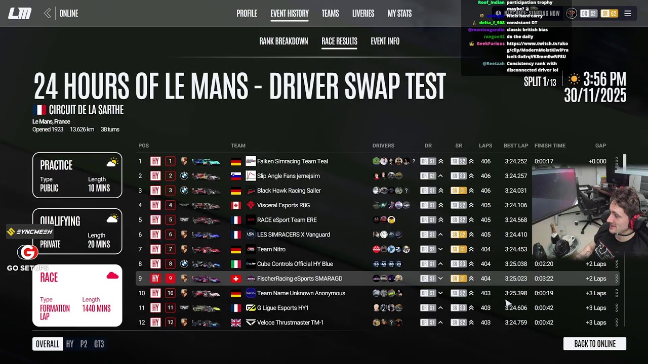
Task: Switch to the RANK BREAKDOWN sub-tab
Action: tap(283, 41)
